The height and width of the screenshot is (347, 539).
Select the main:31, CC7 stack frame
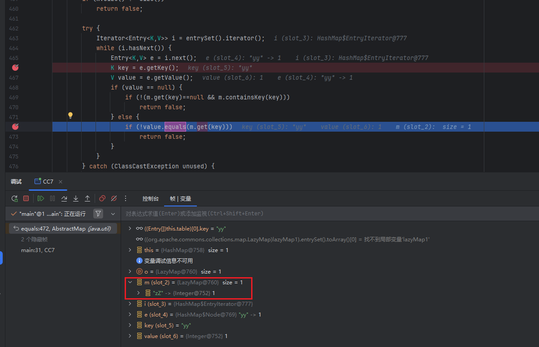click(x=38, y=250)
